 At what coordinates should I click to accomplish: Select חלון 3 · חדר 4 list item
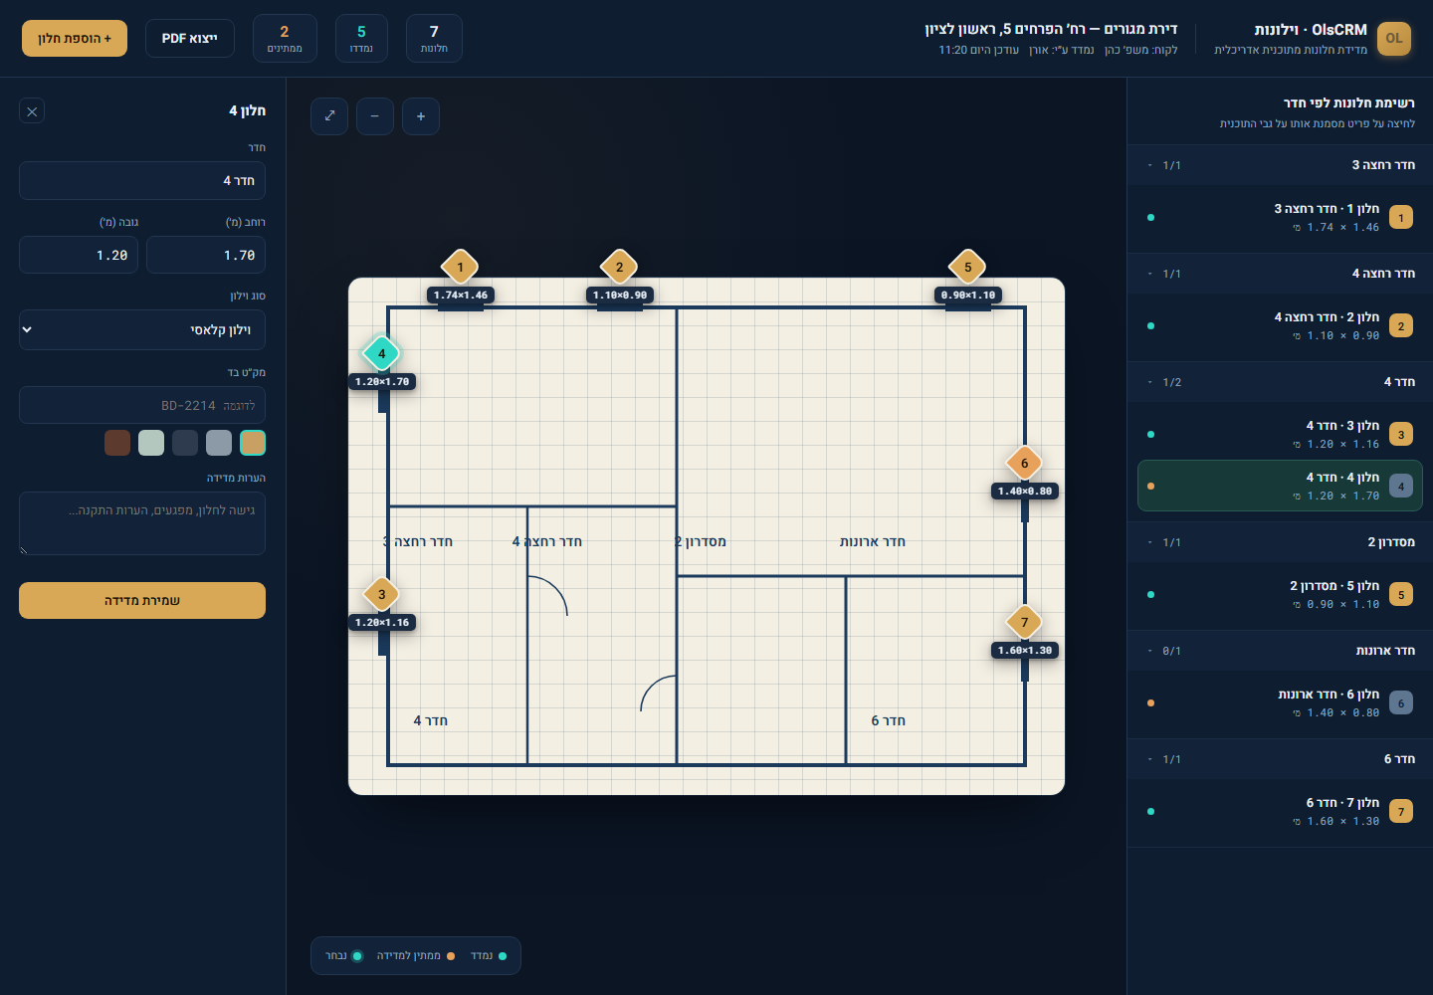[x=1280, y=435]
